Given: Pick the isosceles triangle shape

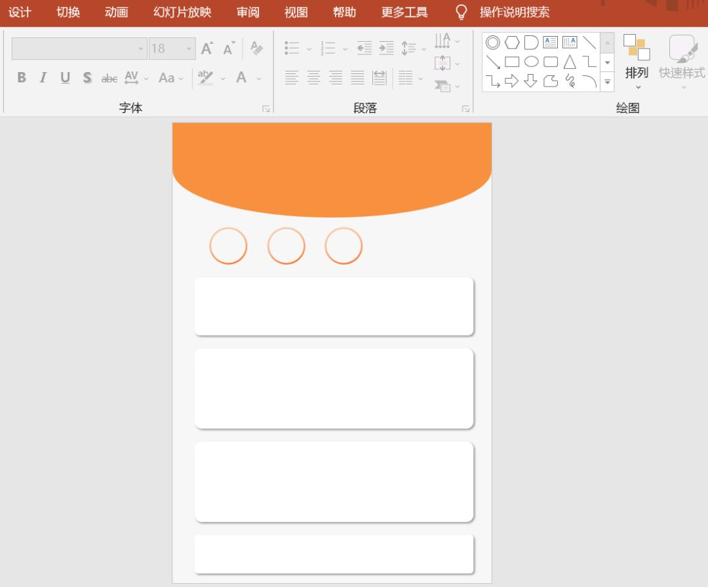Looking at the screenshot, I should coord(570,62).
